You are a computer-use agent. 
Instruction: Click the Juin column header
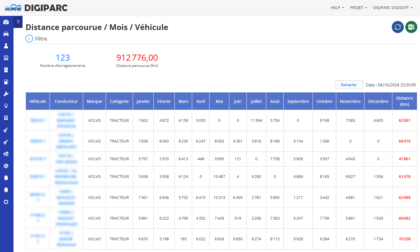(238, 101)
